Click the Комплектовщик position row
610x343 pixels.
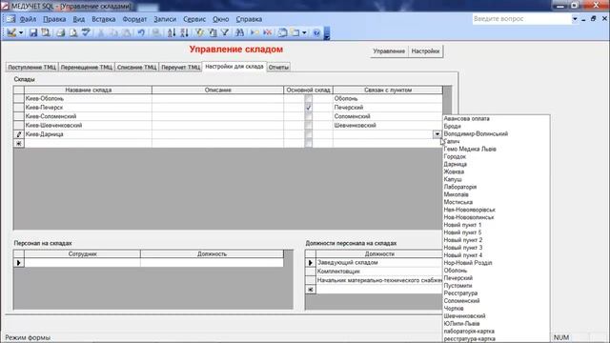point(379,272)
